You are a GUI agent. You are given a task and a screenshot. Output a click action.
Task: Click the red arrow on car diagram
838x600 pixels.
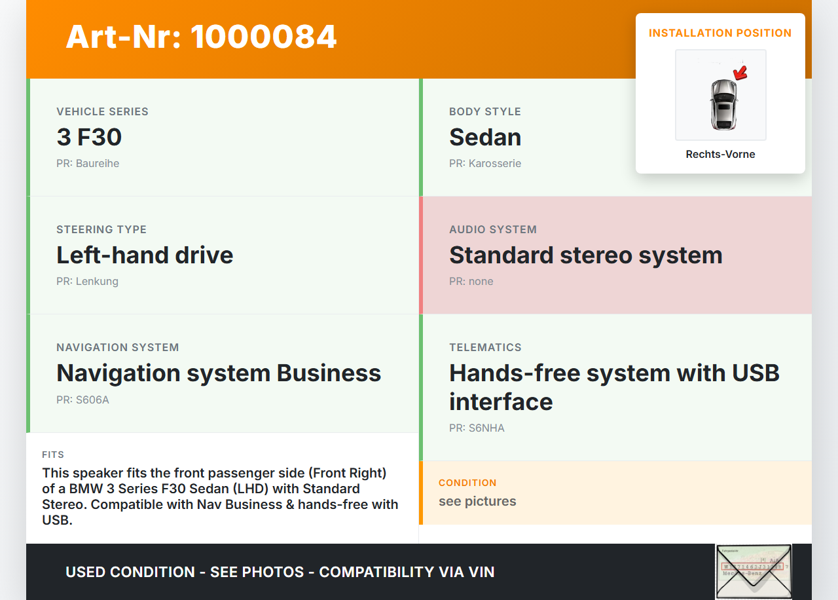point(740,72)
